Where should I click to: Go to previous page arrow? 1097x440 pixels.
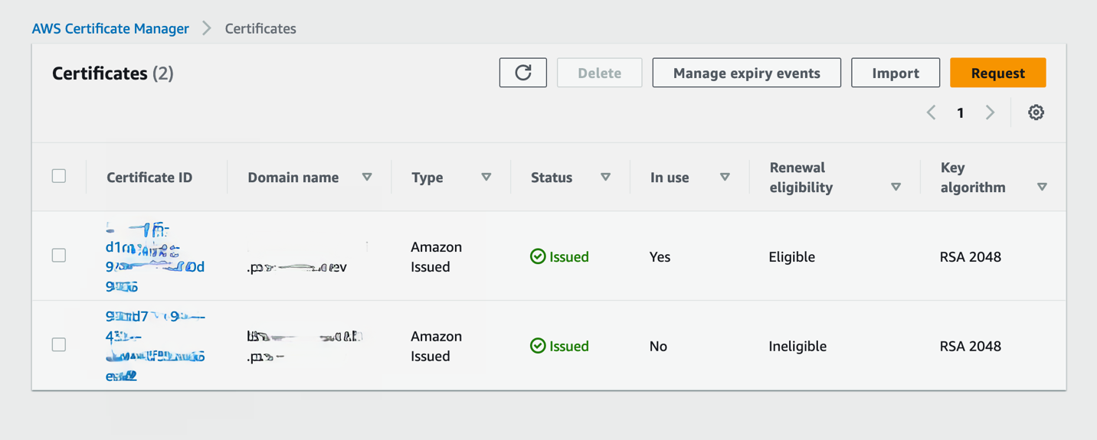pos(932,112)
